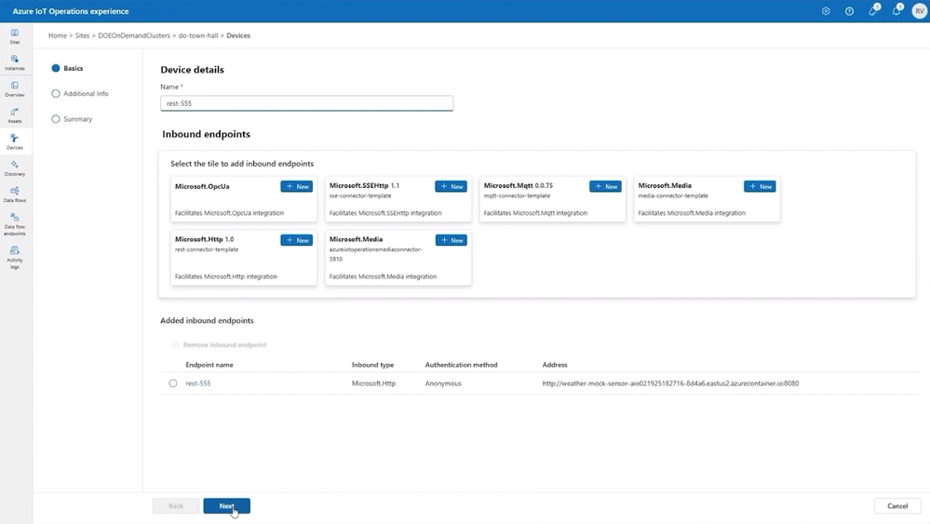Viewport: 930px width, 524px height.
Task: Open the Data flow endpoints sidebar icon
Action: tap(15, 224)
